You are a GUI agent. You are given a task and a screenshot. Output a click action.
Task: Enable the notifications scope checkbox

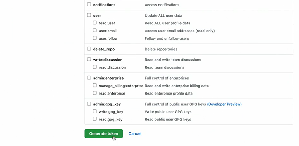pyautogui.click(x=89, y=4)
